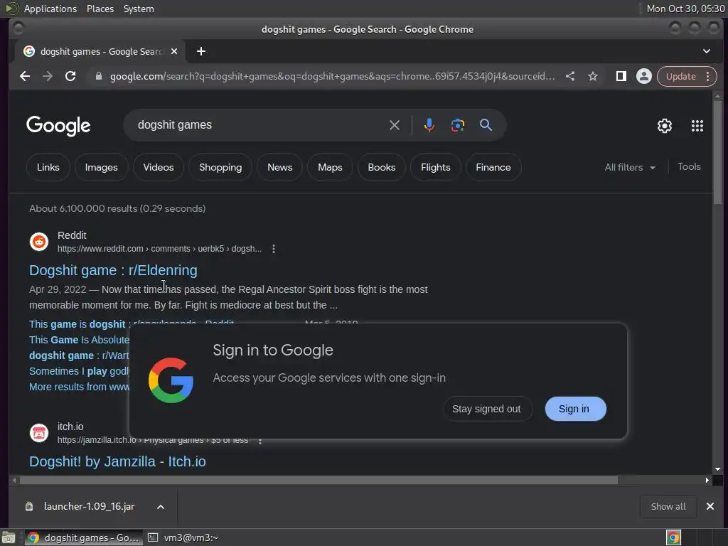Open 'More results from www' link
728x546 pixels.
tap(79, 387)
